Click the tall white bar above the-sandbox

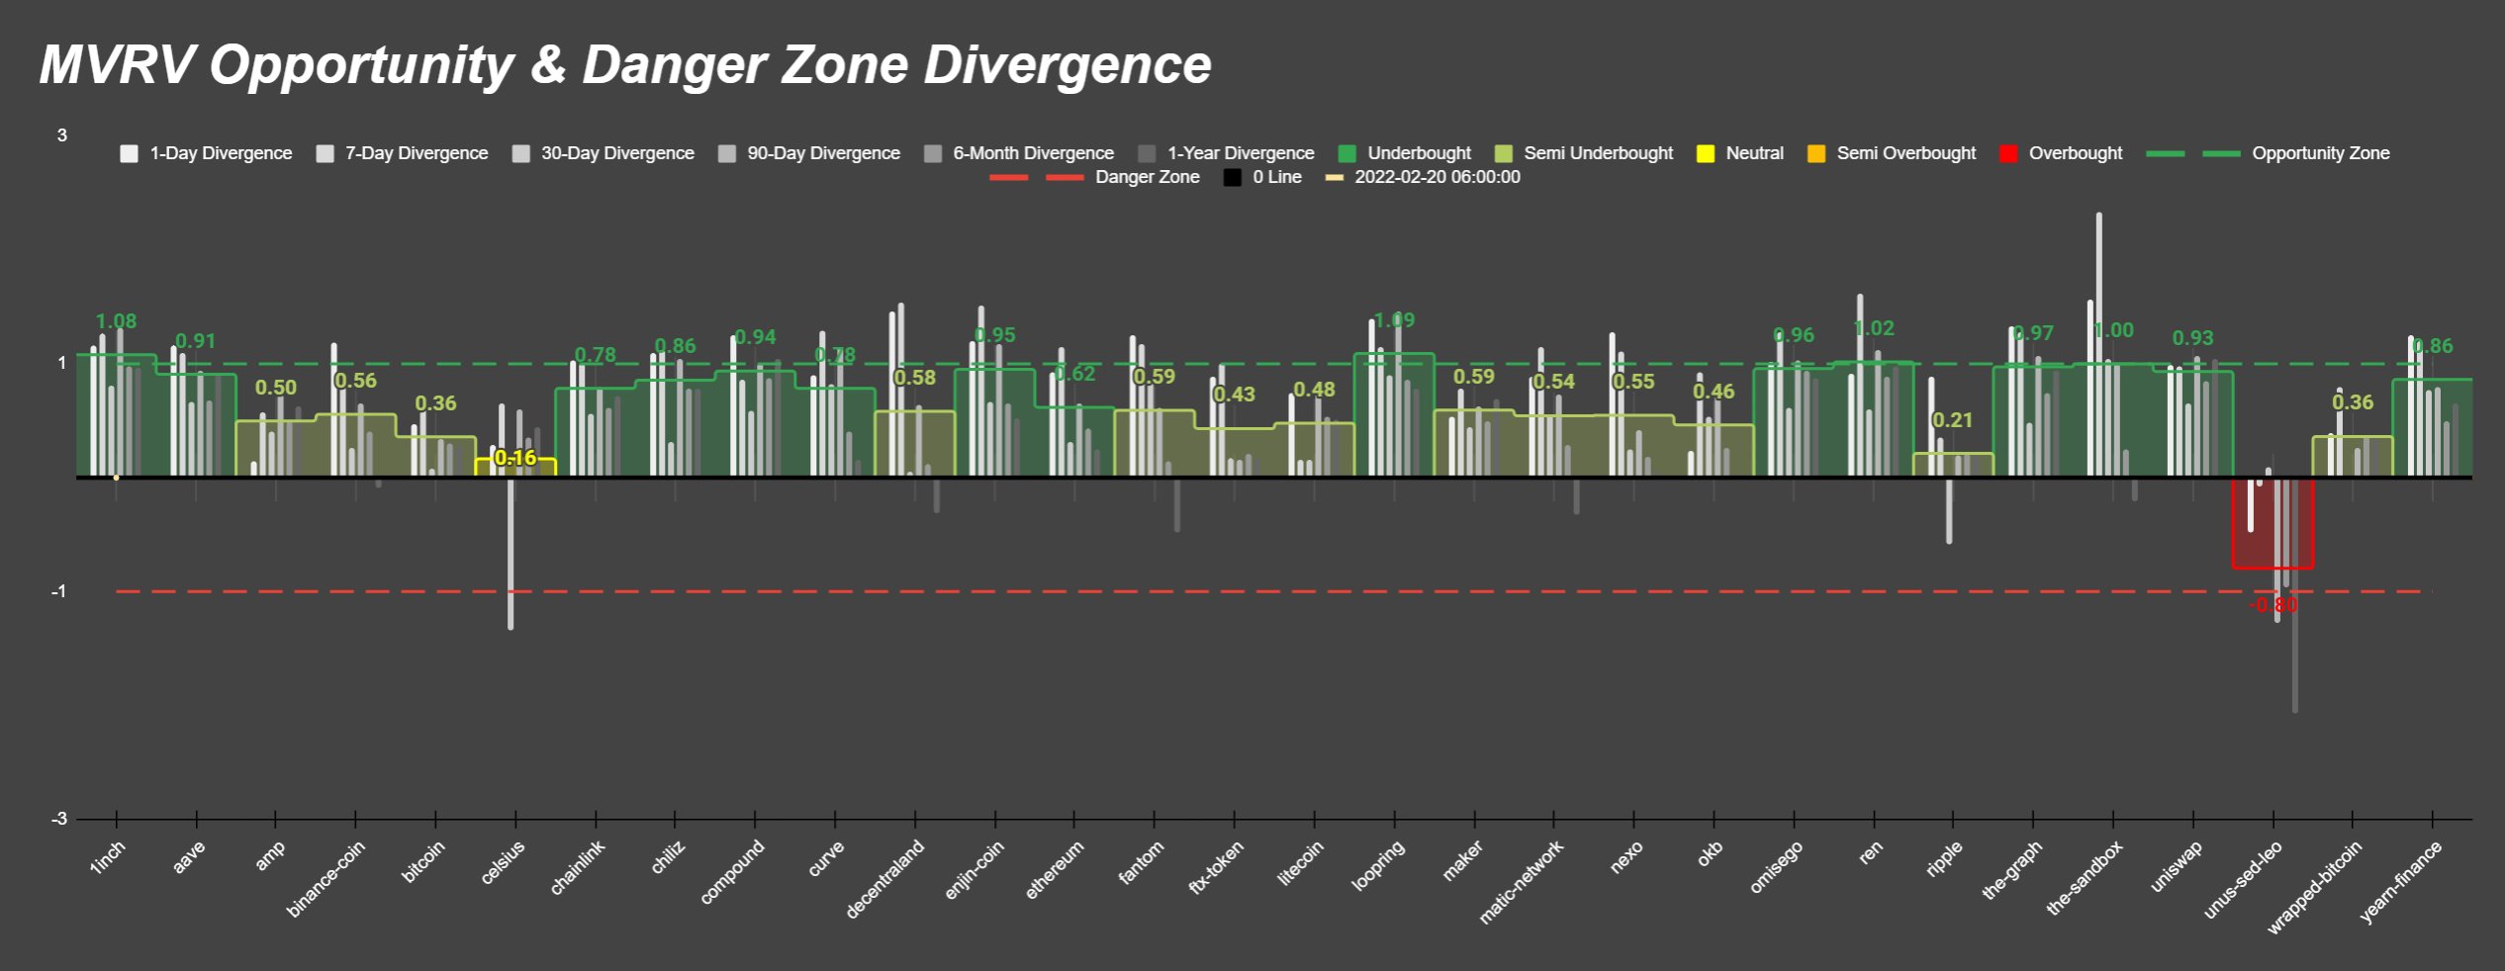pos(2098,344)
